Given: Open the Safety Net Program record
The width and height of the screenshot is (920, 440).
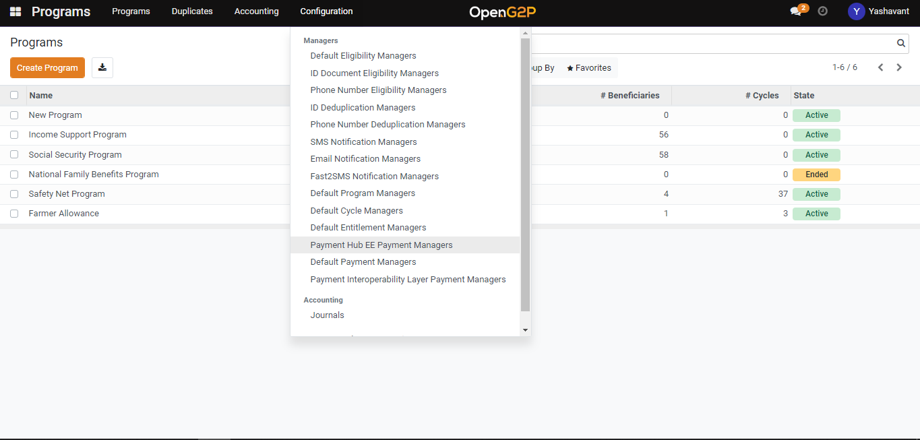Looking at the screenshot, I should tap(67, 194).
